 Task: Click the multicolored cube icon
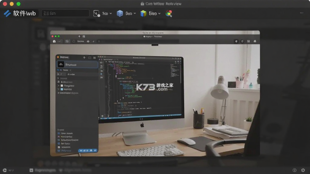click(x=143, y=13)
